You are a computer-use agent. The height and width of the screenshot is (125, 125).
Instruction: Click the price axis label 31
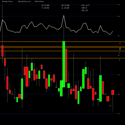(119, 75)
